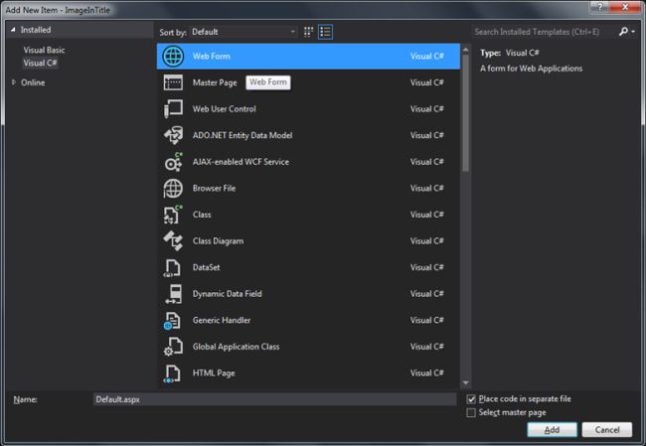Image resolution: width=646 pixels, height=446 pixels.
Task: Select the "HTML Page" row text
Action: (x=214, y=373)
